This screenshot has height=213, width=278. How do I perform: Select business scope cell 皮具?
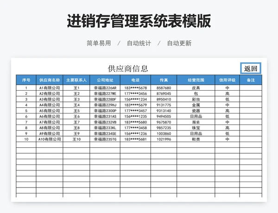[196, 88]
